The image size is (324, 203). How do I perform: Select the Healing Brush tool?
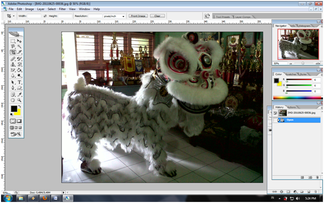pos(13,59)
